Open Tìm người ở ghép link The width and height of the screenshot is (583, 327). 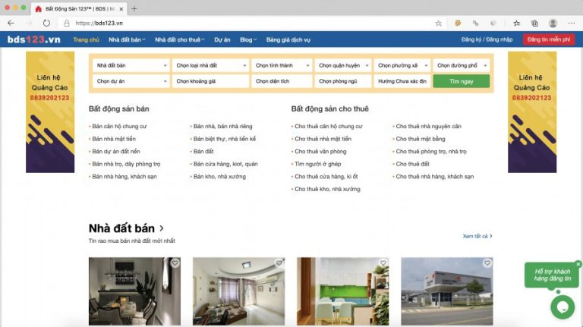[x=318, y=164]
